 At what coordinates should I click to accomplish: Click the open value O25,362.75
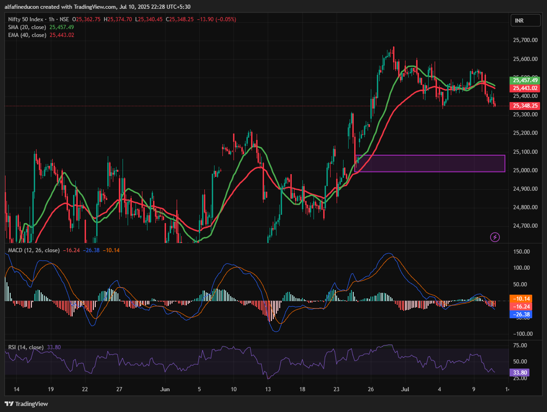coord(86,19)
